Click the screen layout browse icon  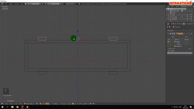coord(25,4)
